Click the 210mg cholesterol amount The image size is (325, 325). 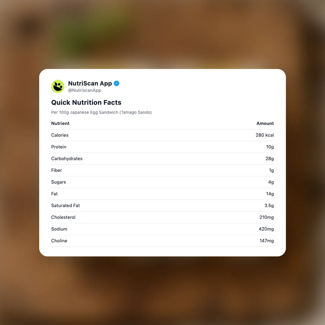(x=266, y=217)
